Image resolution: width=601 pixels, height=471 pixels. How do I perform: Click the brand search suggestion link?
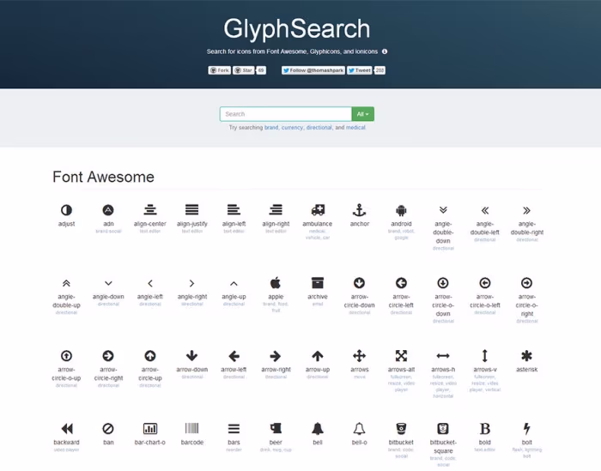point(271,128)
